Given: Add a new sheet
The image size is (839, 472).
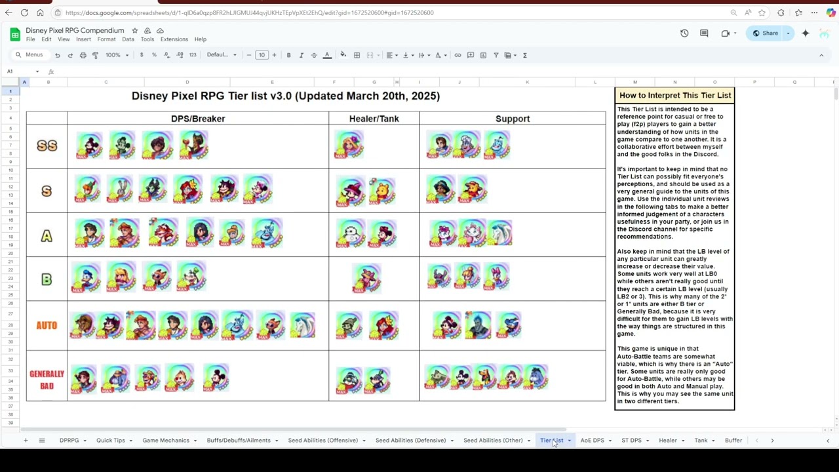Looking at the screenshot, I should click(26, 441).
